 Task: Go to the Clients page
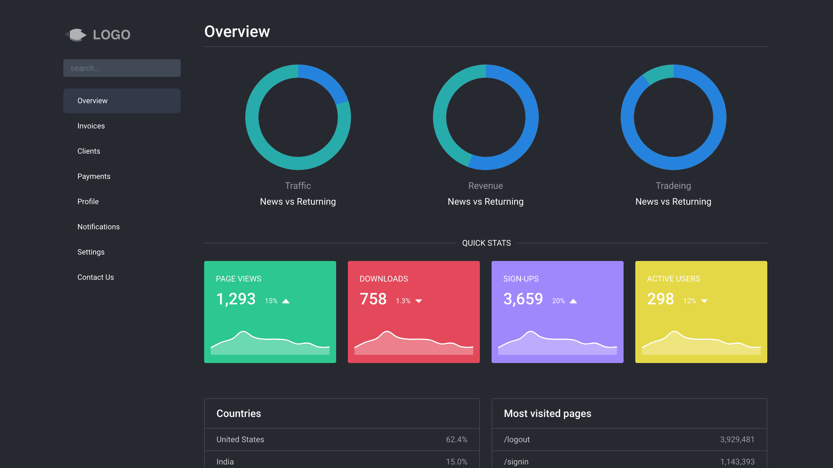pyautogui.click(x=89, y=151)
